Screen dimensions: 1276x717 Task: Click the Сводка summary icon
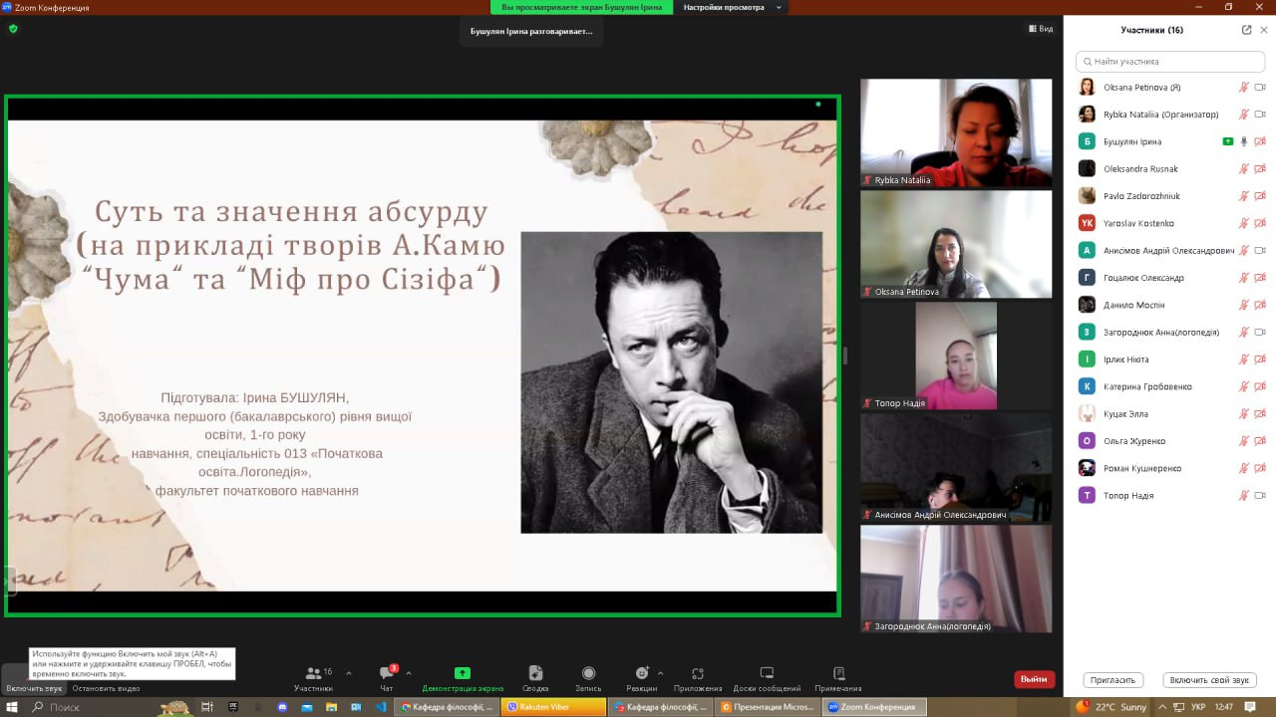tap(535, 674)
